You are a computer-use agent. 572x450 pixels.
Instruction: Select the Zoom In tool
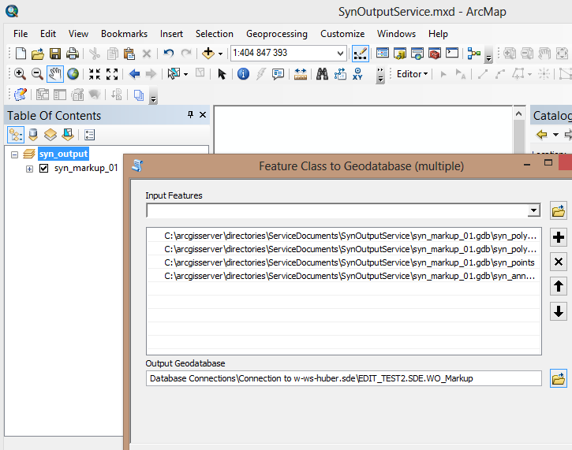(20, 74)
